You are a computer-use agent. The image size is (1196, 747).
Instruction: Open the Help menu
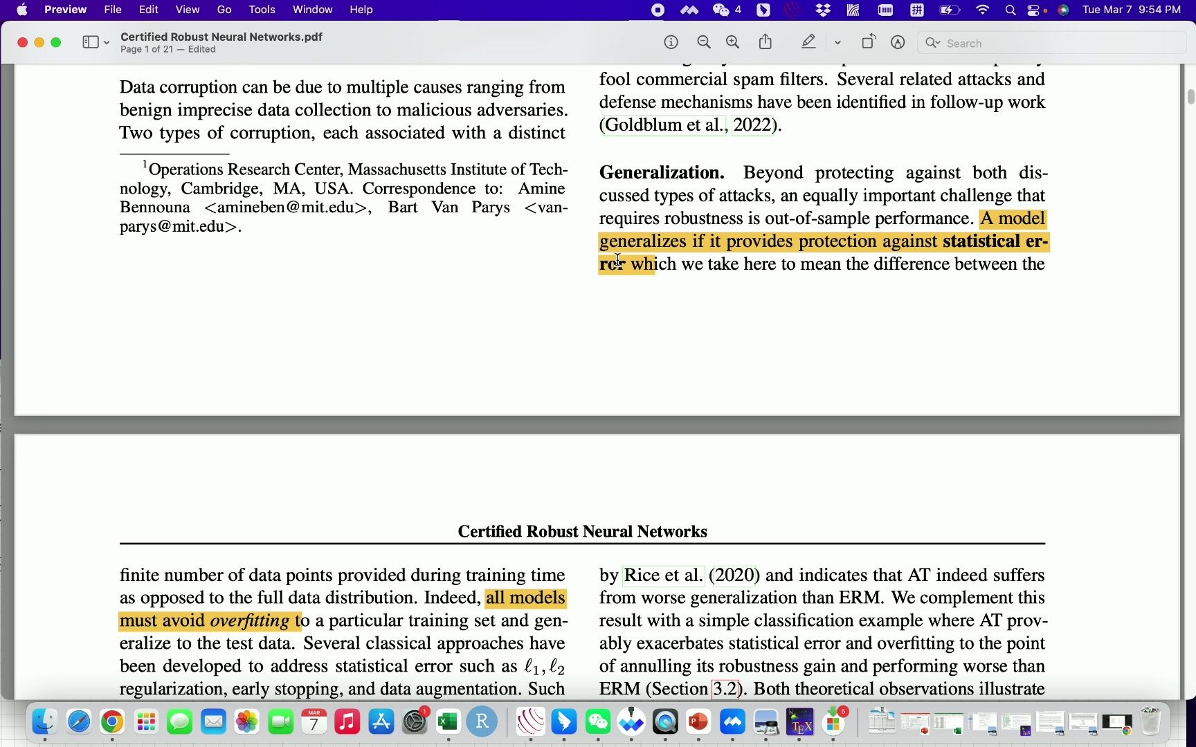[361, 10]
